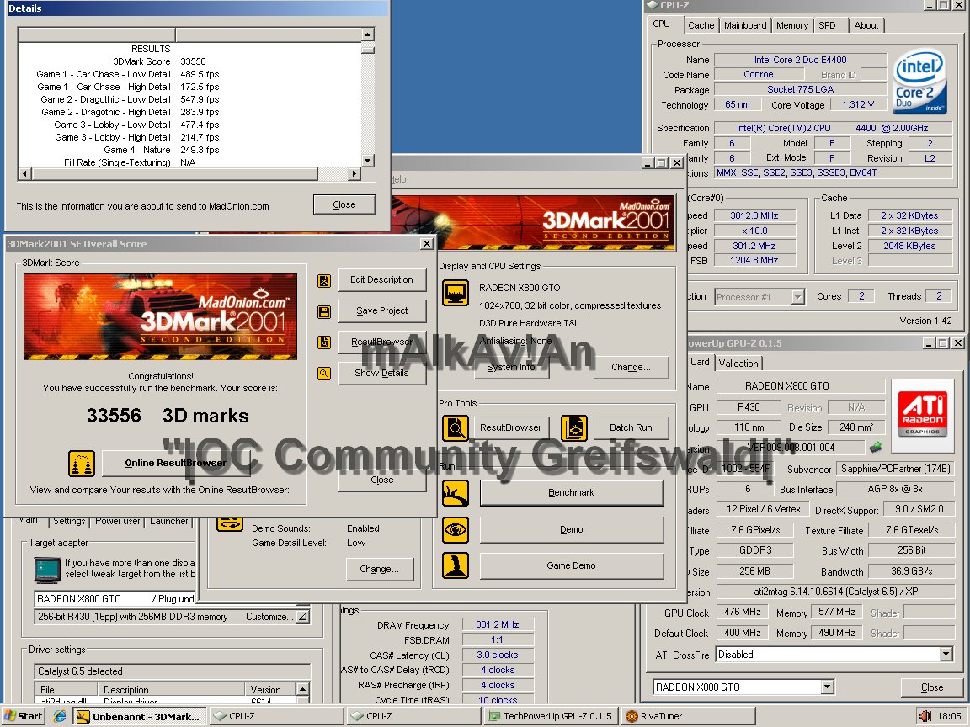Open the Launcher tab in RivaTuner

pyautogui.click(x=168, y=521)
